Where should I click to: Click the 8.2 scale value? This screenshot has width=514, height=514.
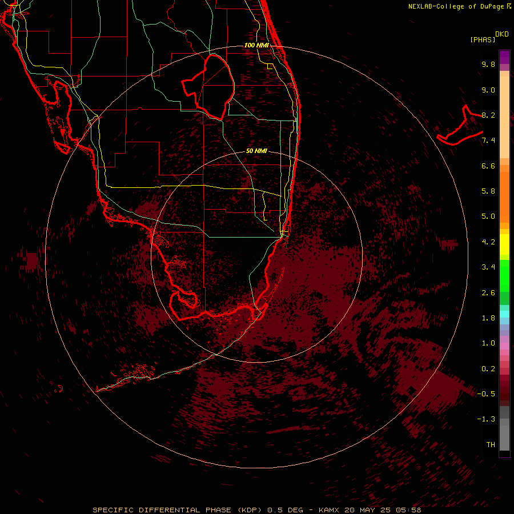tap(488, 115)
